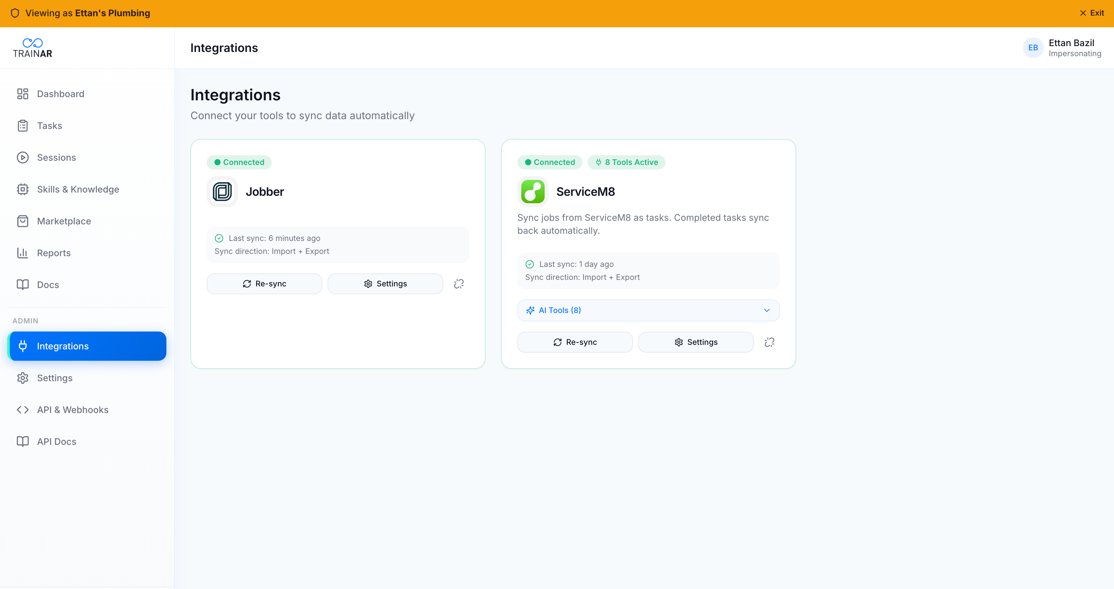The width and height of the screenshot is (1114, 589).
Task: Disconnect Jobber using the unlink icon
Action: pyautogui.click(x=459, y=283)
